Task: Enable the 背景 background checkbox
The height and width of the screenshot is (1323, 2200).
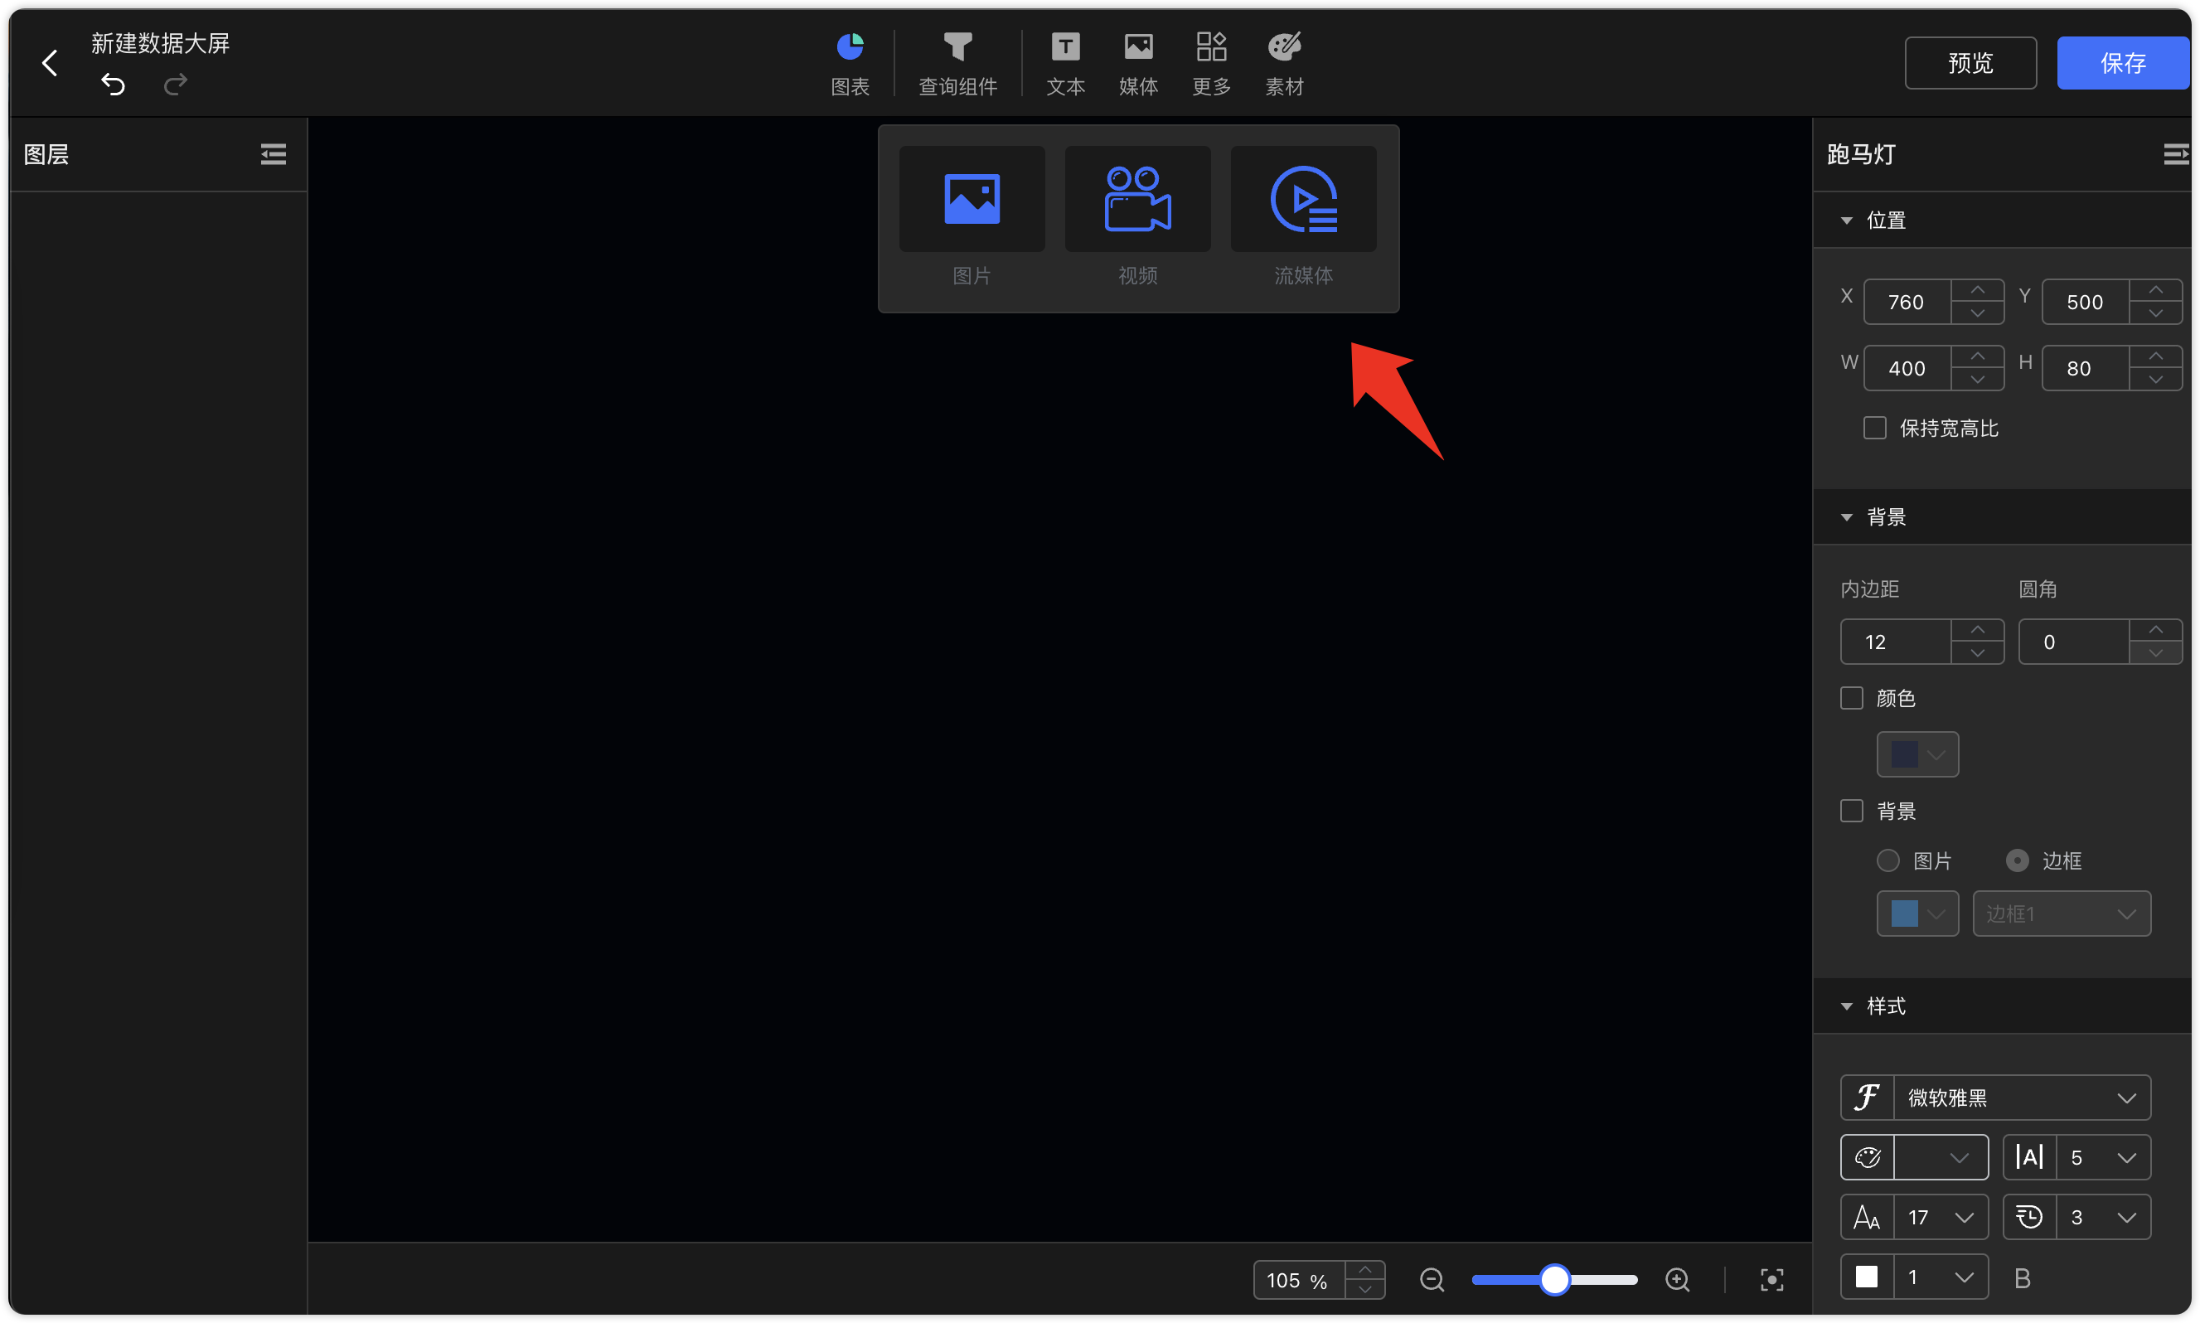Action: click(1852, 811)
